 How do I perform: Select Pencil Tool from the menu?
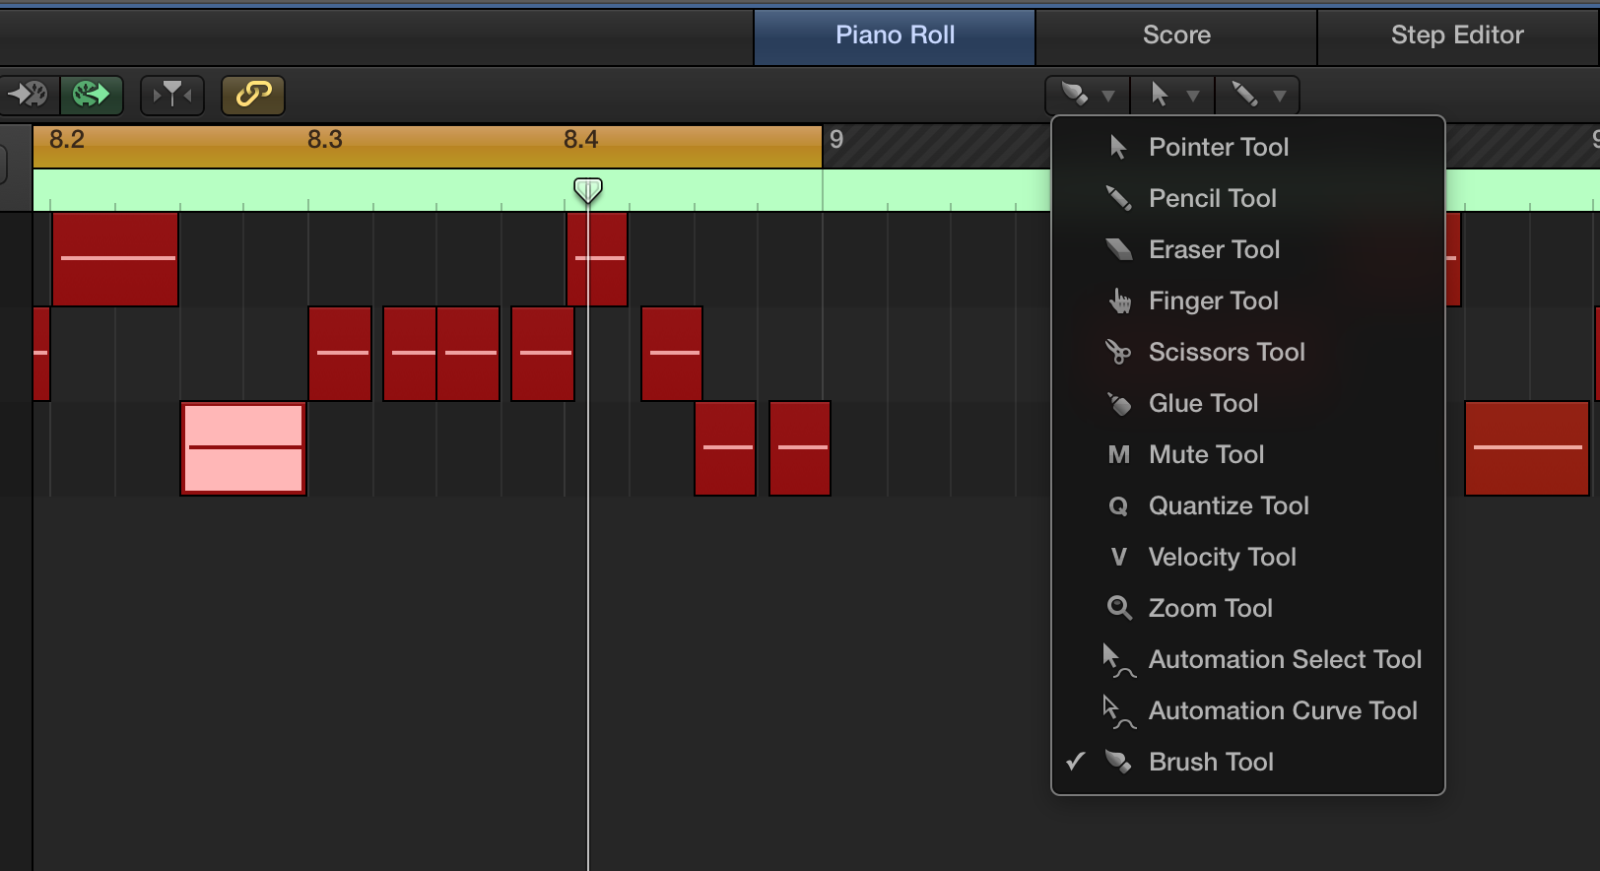pos(1248,198)
